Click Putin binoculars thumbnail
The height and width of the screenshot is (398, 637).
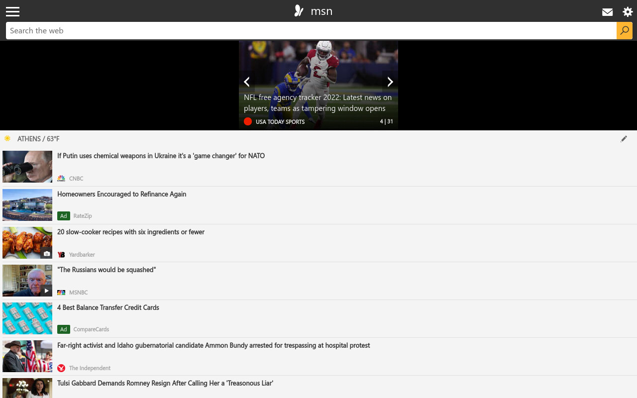coord(27,167)
